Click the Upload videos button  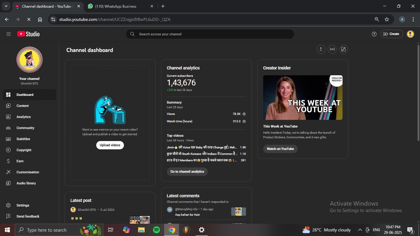(110, 145)
